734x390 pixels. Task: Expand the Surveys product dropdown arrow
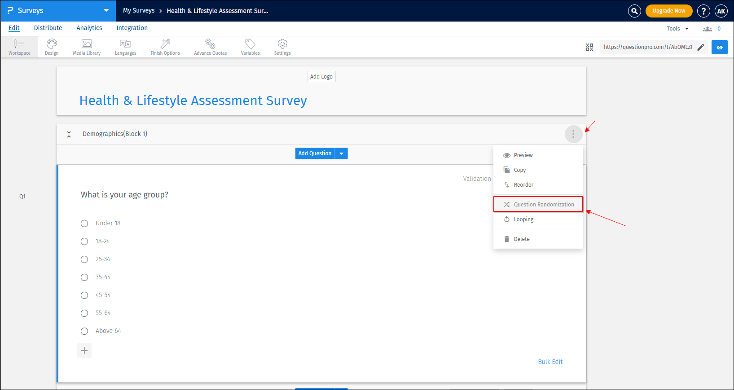pyautogui.click(x=106, y=10)
